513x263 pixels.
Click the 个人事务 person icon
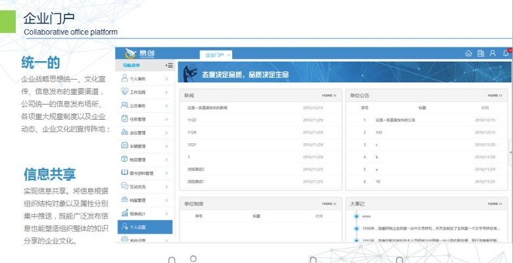click(x=124, y=78)
